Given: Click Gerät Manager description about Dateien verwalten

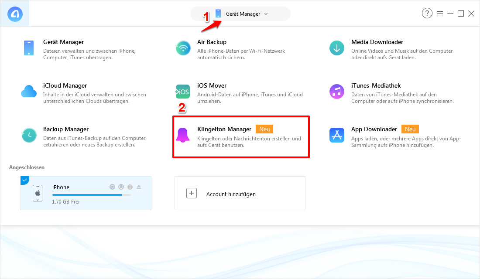Looking at the screenshot, I should click(89, 54).
